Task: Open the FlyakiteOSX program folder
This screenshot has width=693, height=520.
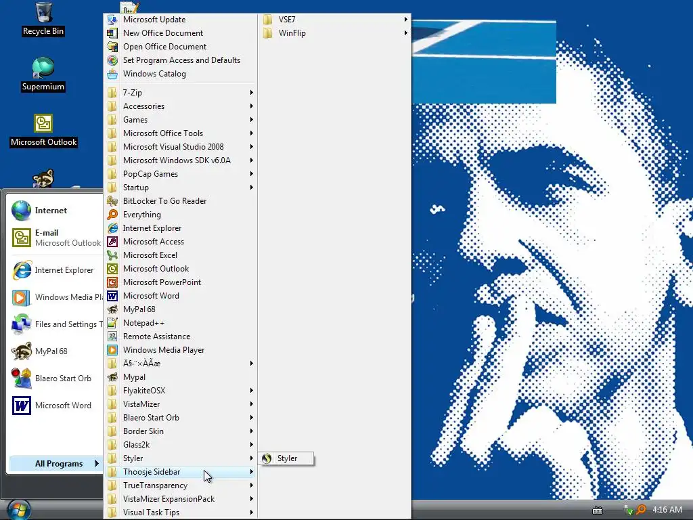Action: point(180,391)
